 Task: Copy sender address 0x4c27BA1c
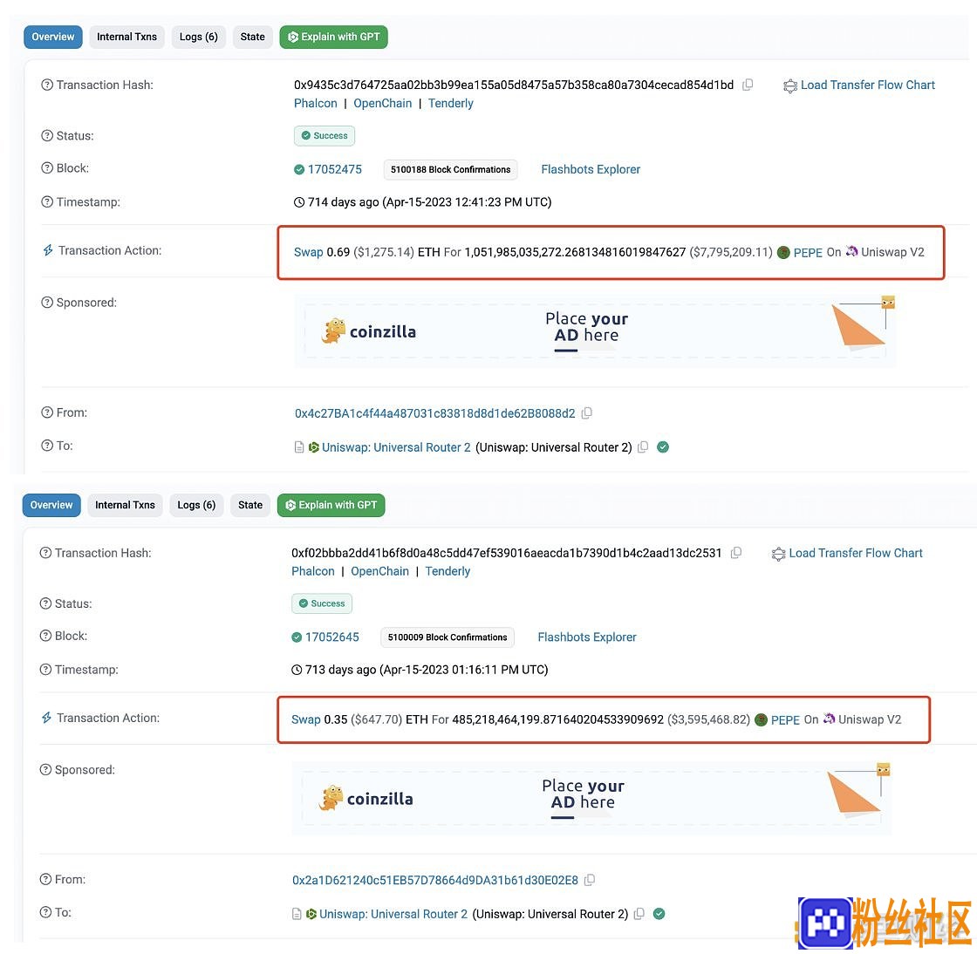click(x=586, y=412)
